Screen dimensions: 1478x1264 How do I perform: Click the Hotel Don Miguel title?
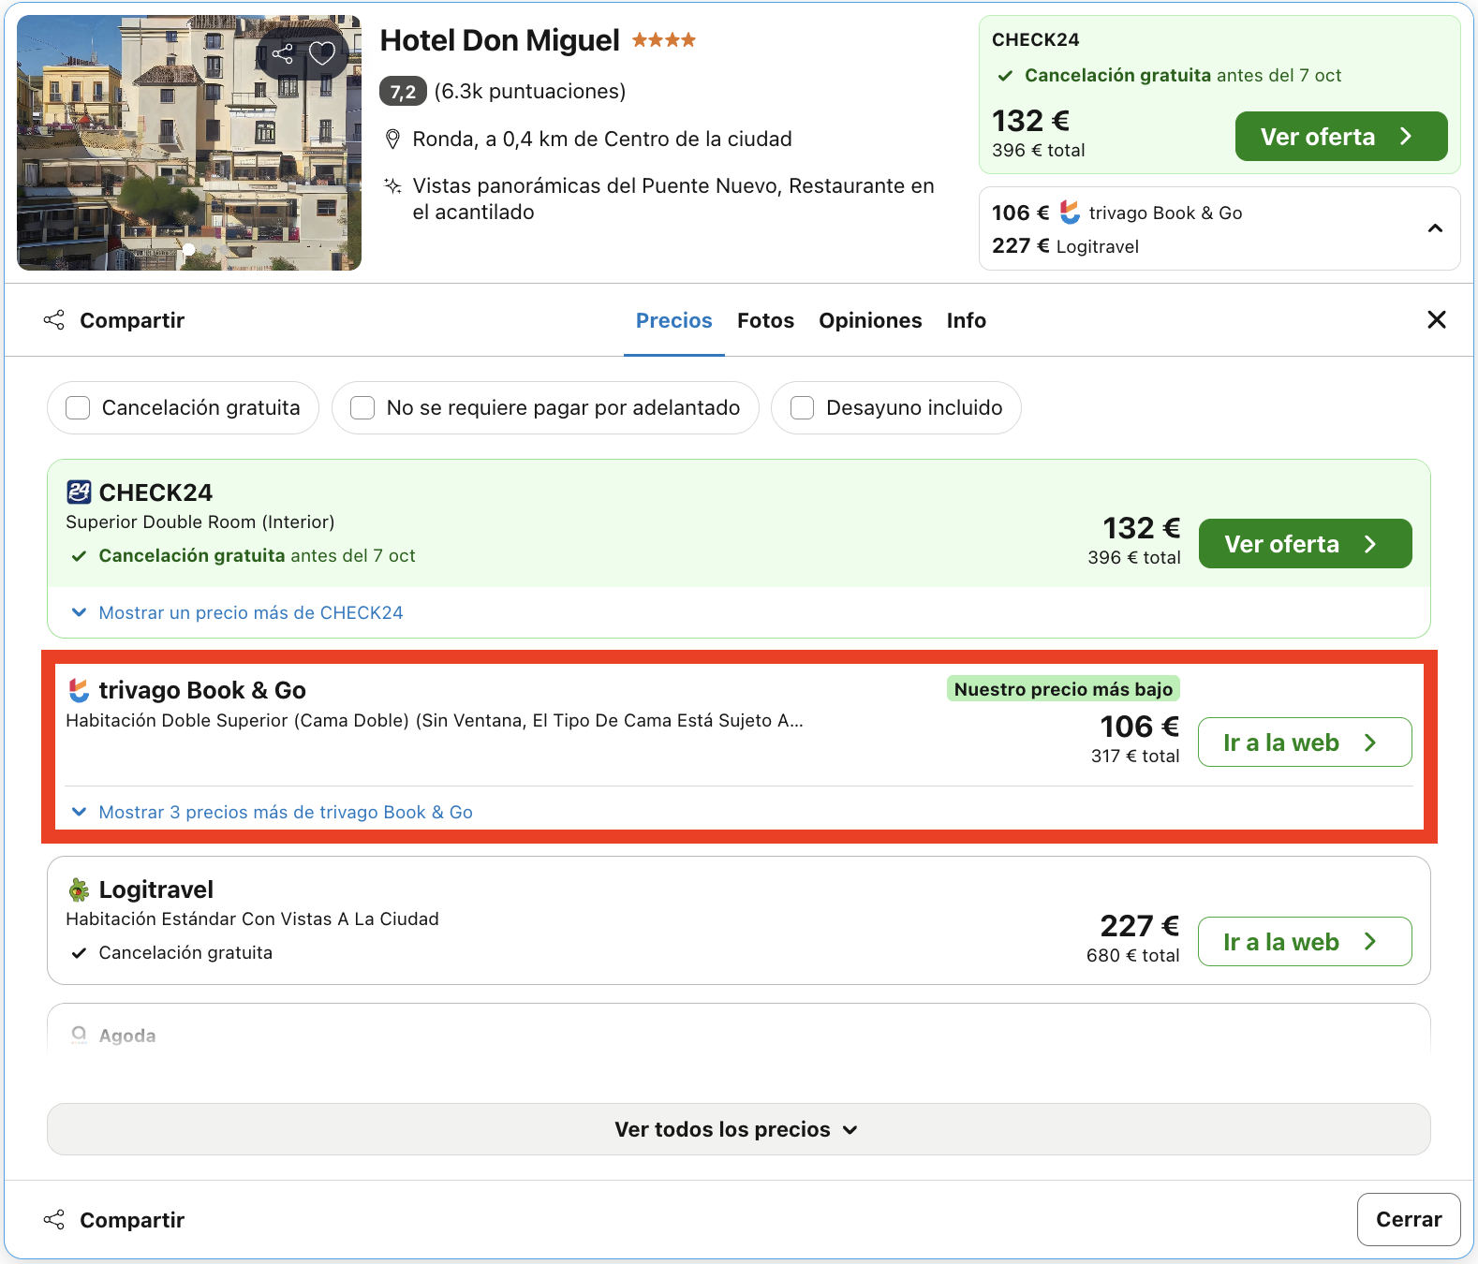point(499,40)
